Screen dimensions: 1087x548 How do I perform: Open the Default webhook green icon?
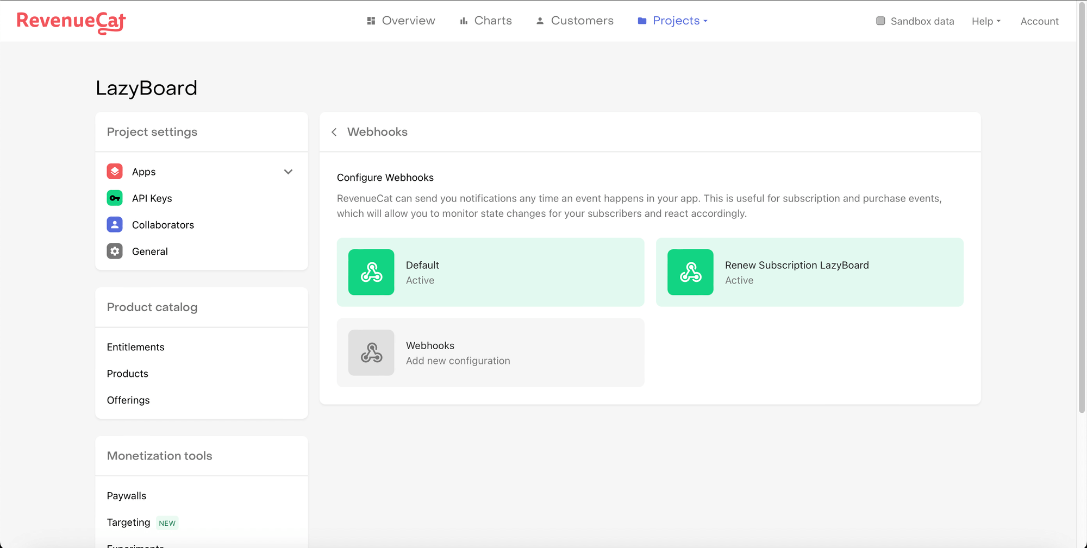(371, 272)
